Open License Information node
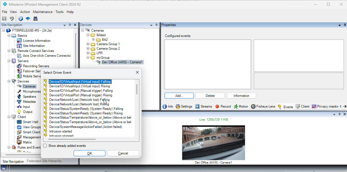This screenshot has height=172, width=347. coord(36,41)
